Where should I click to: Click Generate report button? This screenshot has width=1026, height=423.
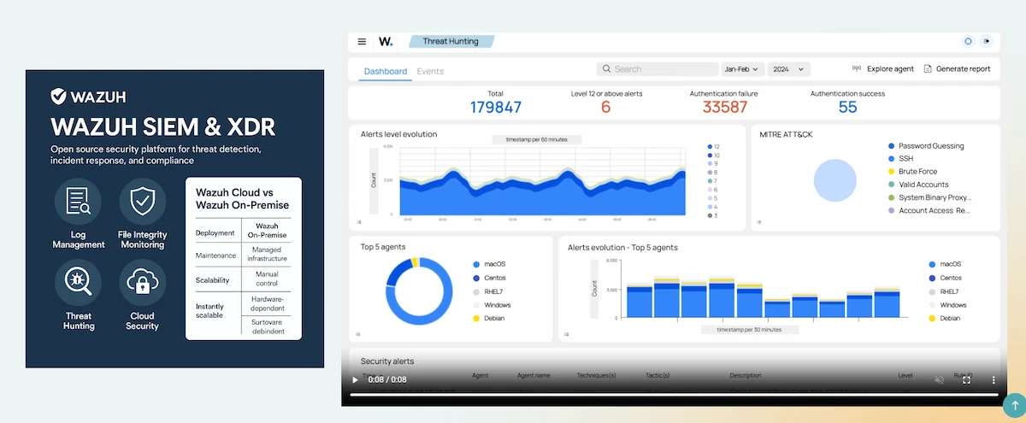pyautogui.click(x=957, y=69)
